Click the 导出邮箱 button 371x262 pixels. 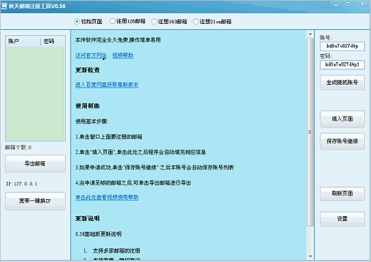pyautogui.click(x=36, y=163)
